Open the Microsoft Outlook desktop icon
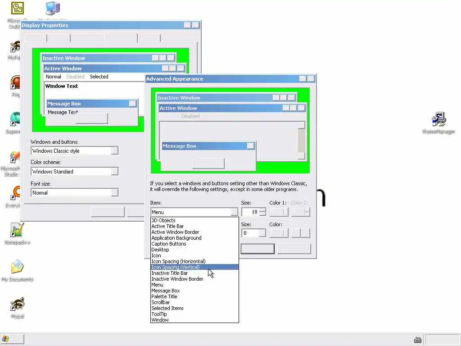The image size is (461, 346). pyautogui.click(x=17, y=8)
